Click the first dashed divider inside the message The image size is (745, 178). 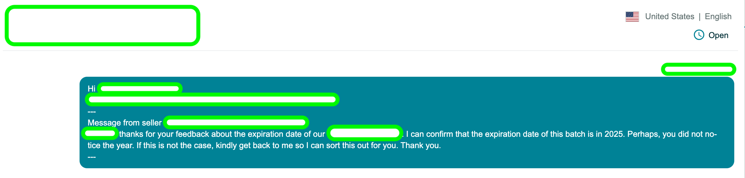(92, 112)
